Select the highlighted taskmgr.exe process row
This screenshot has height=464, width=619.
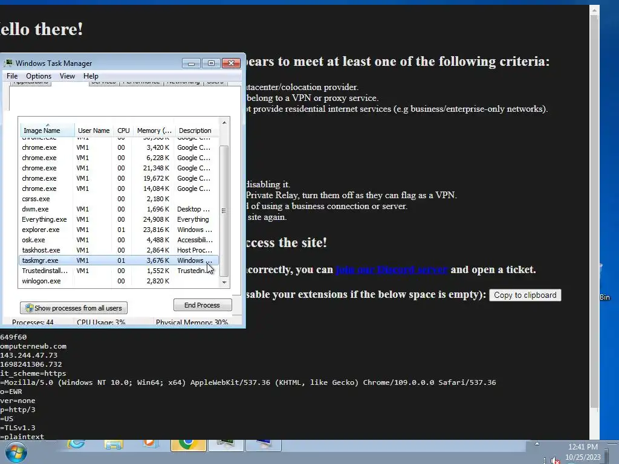coord(118,260)
